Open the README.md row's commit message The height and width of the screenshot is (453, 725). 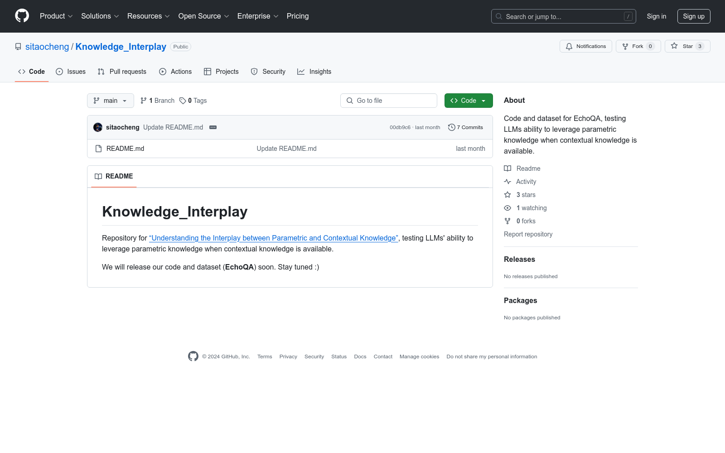(x=286, y=149)
